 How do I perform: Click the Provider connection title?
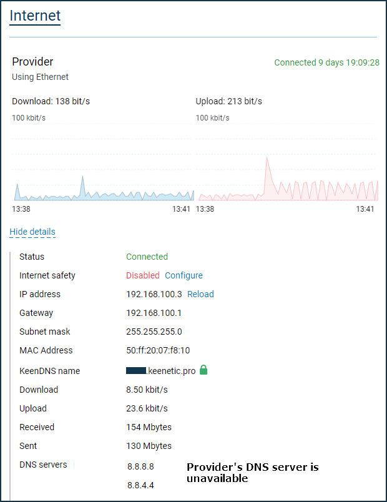32,61
